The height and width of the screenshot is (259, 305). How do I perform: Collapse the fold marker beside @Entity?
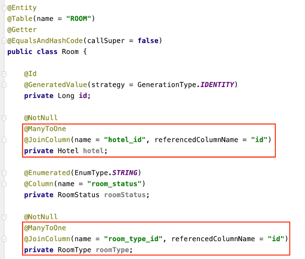point(4,8)
